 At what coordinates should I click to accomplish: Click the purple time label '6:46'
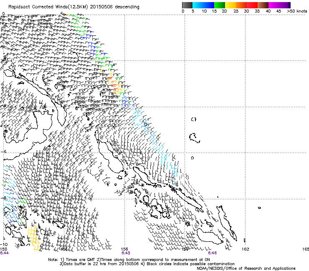click(x=212, y=253)
